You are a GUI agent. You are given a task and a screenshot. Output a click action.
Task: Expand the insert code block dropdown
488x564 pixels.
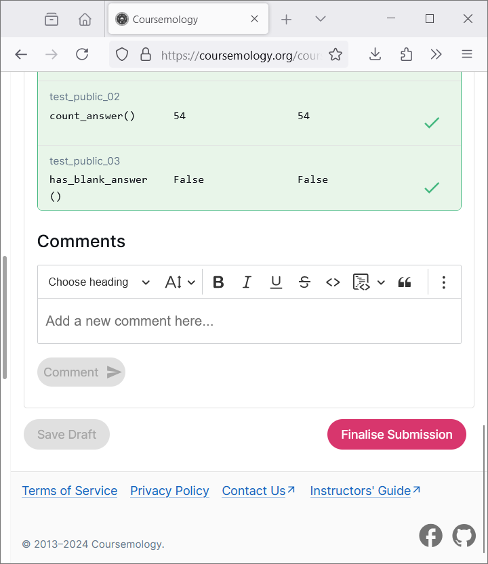pyautogui.click(x=381, y=282)
